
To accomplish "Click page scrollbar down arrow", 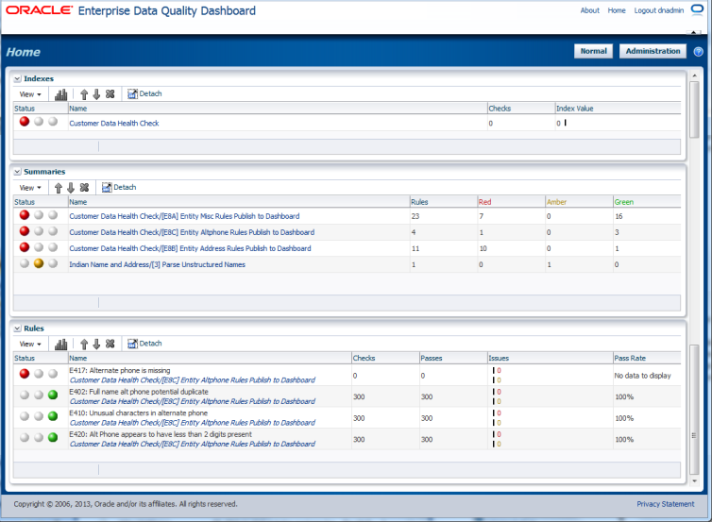I will [694, 481].
